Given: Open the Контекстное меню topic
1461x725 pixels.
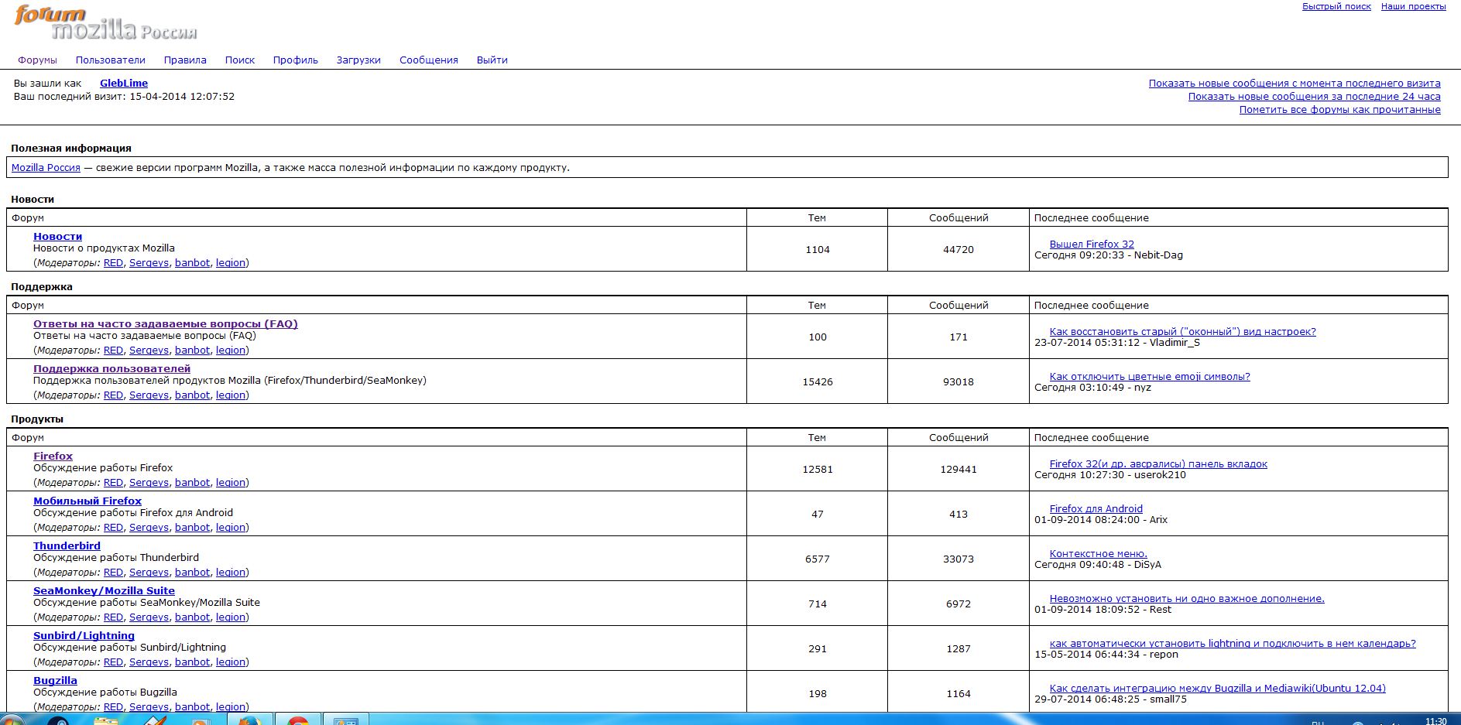Looking at the screenshot, I should pyautogui.click(x=1099, y=553).
